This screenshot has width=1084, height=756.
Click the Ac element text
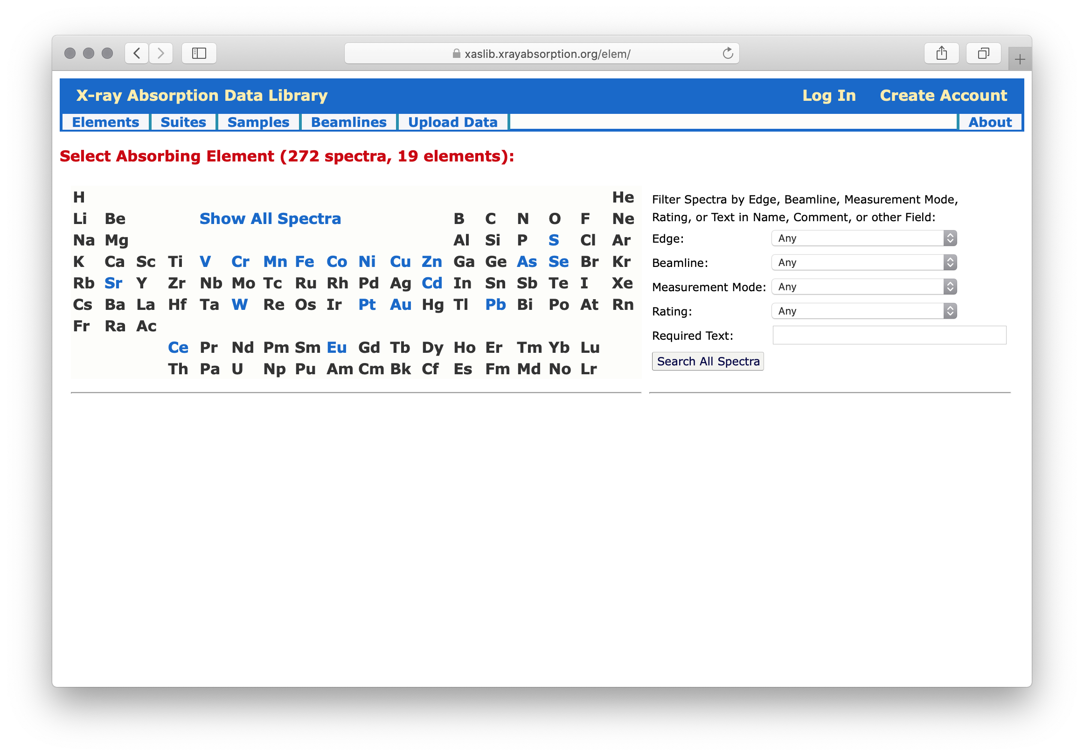click(x=146, y=326)
